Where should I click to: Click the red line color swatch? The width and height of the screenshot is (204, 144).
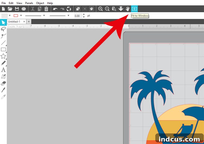pos(16,15)
